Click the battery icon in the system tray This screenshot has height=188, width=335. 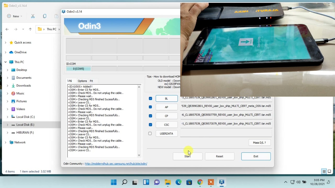[x=304, y=182]
